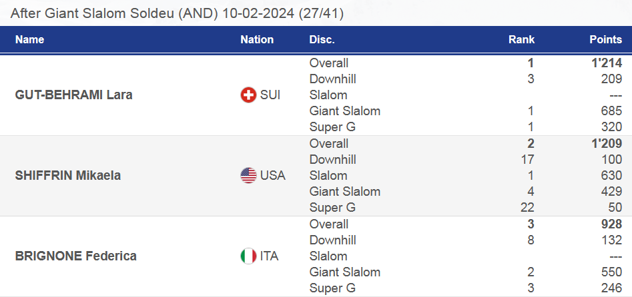632x297 pixels.
Task: Select Brignone's Overall points 928
Action: (x=611, y=224)
